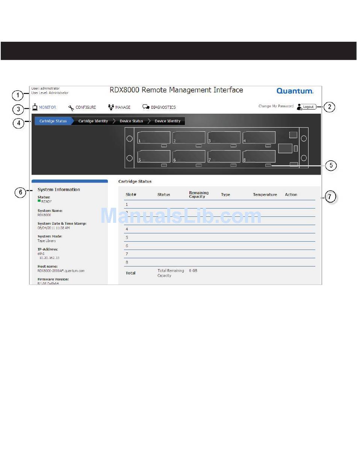Switch to the Device Identity tab
357x472 pixels.
coord(168,121)
